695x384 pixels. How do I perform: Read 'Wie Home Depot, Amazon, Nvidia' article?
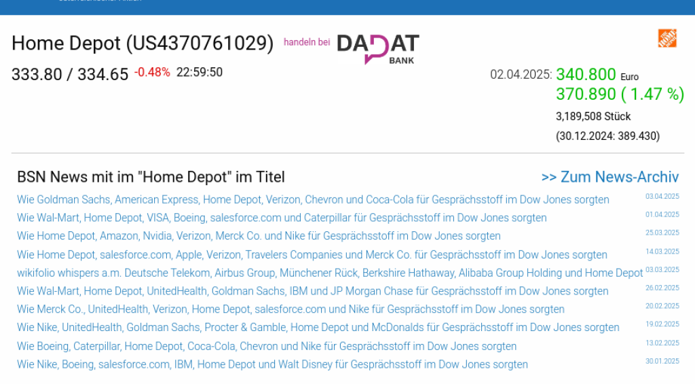pyautogui.click(x=259, y=236)
